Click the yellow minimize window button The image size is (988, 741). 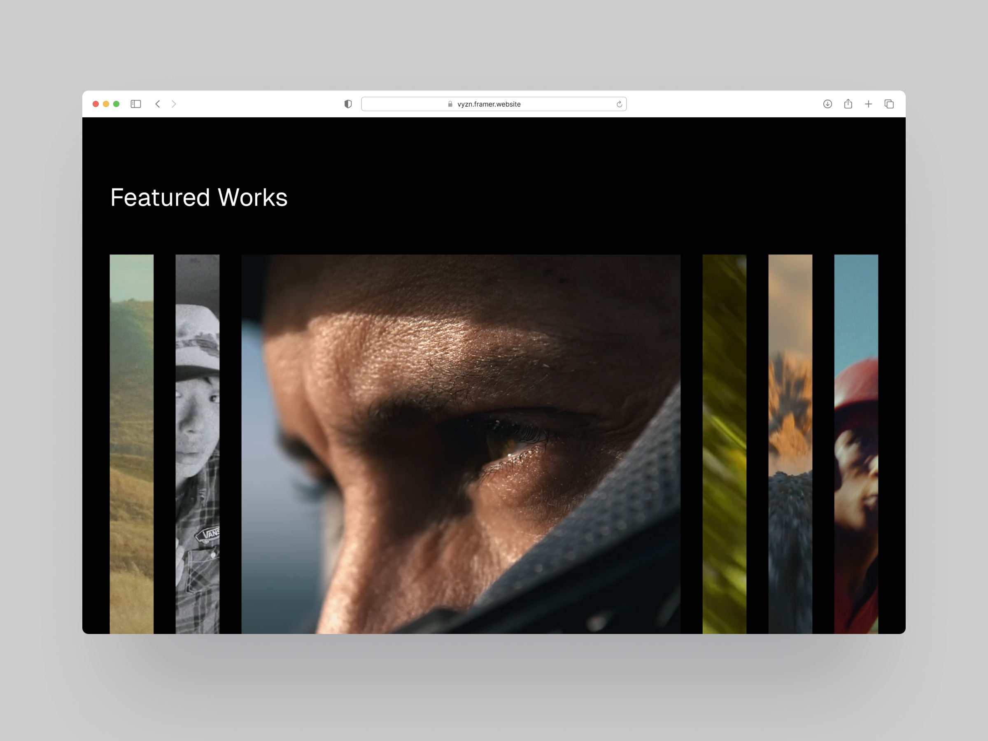point(106,104)
